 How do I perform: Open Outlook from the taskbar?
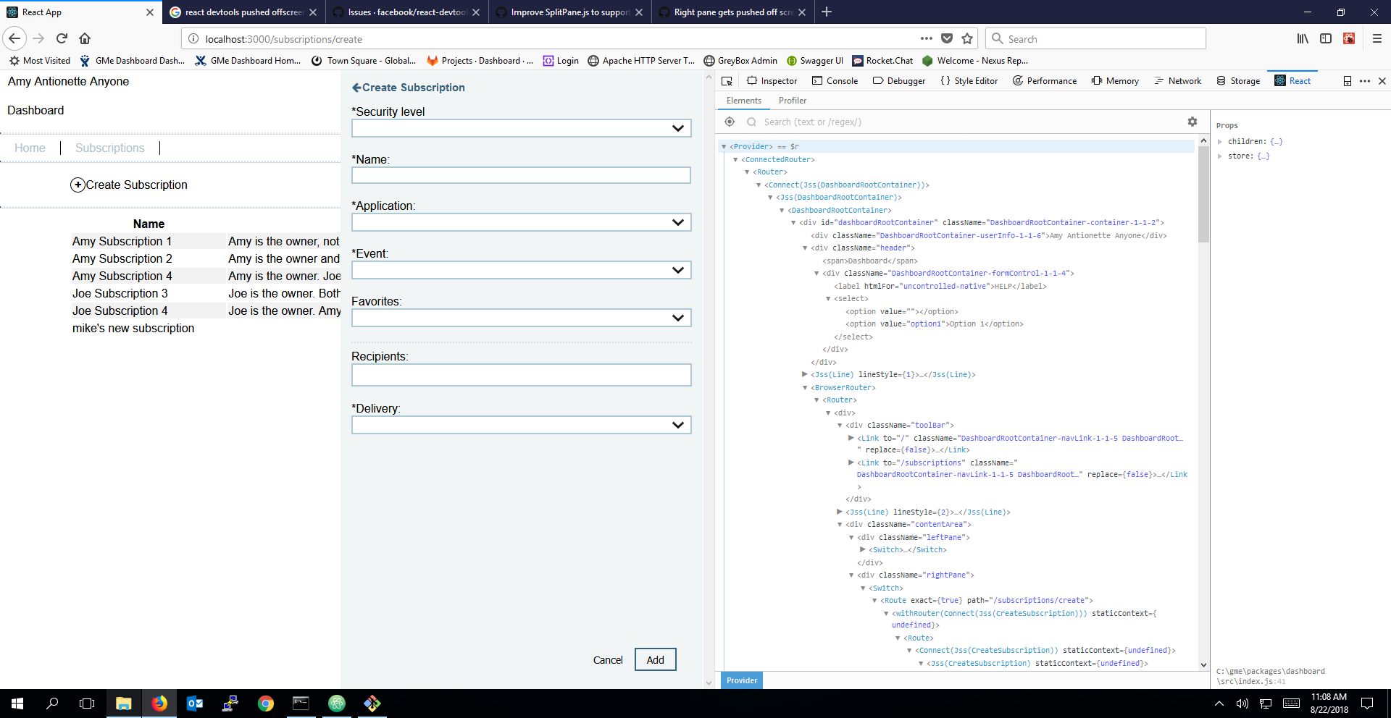194,703
